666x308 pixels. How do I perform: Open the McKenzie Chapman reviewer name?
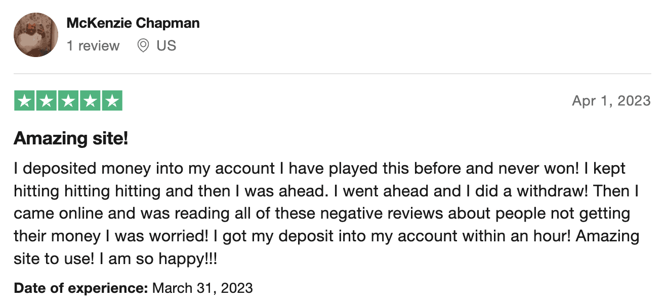133,23
